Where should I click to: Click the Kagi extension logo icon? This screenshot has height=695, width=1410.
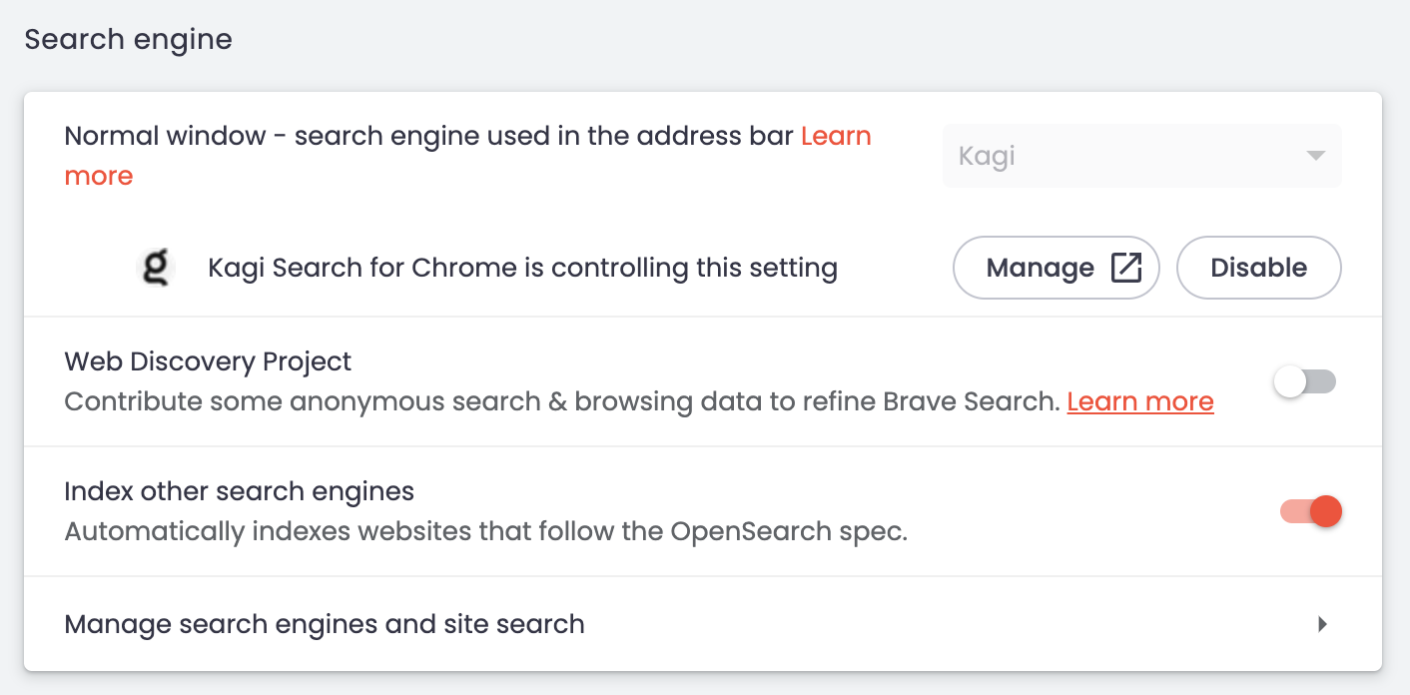tap(155, 268)
